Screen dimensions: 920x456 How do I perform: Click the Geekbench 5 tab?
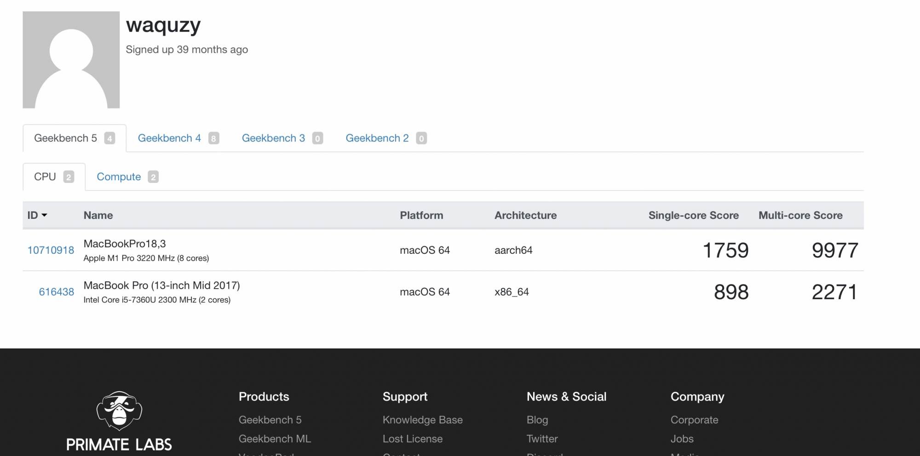pyautogui.click(x=75, y=138)
